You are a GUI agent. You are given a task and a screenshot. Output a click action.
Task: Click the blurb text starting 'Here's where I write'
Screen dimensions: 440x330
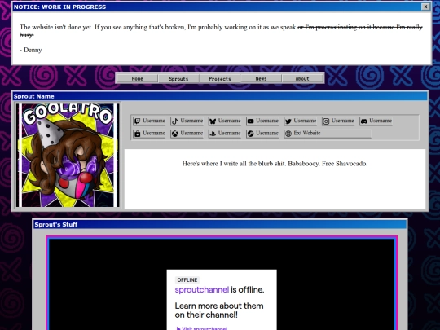click(275, 164)
